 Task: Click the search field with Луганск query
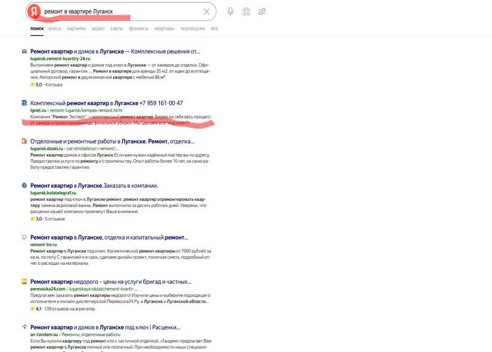coord(121,12)
